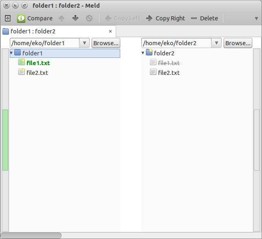
Task: Click the folder2 folder icon in tree
Action: pyautogui.click(x=149, y=52)
